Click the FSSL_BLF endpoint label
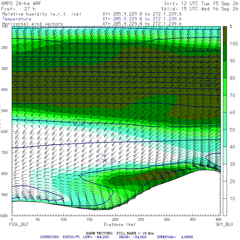The image size is (240, 240). (x=19, y=224)
